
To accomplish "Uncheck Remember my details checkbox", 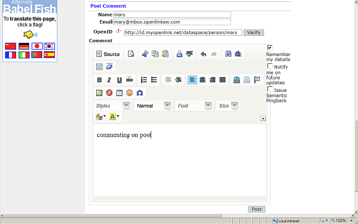I will tap(270, 48).
